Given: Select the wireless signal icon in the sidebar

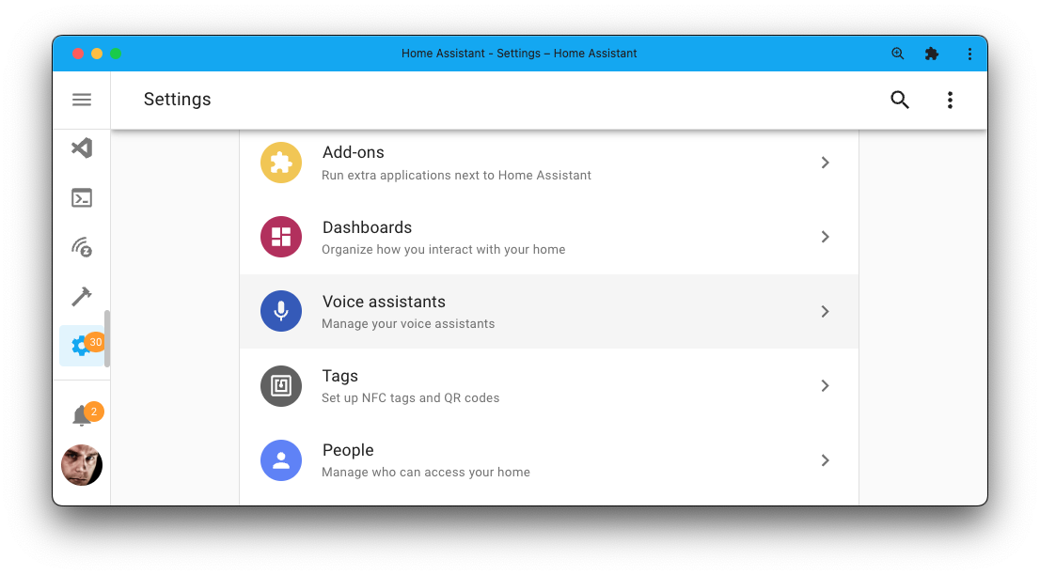Looking at the screenshot, I should [x=82, y=247].
